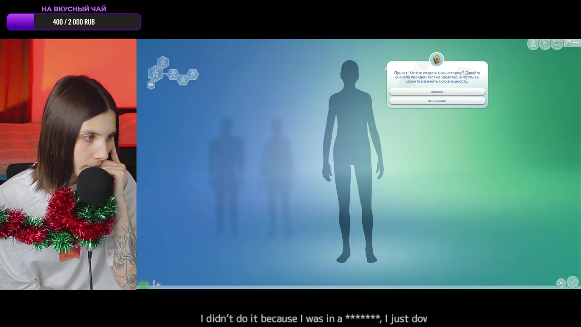The width and height of the screenshot is (581, 327).
Task: Click the story quiz book icon
Action: (x=437, y=59)
